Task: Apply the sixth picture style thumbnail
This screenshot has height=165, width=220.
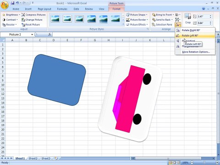Action: point(115,19)
